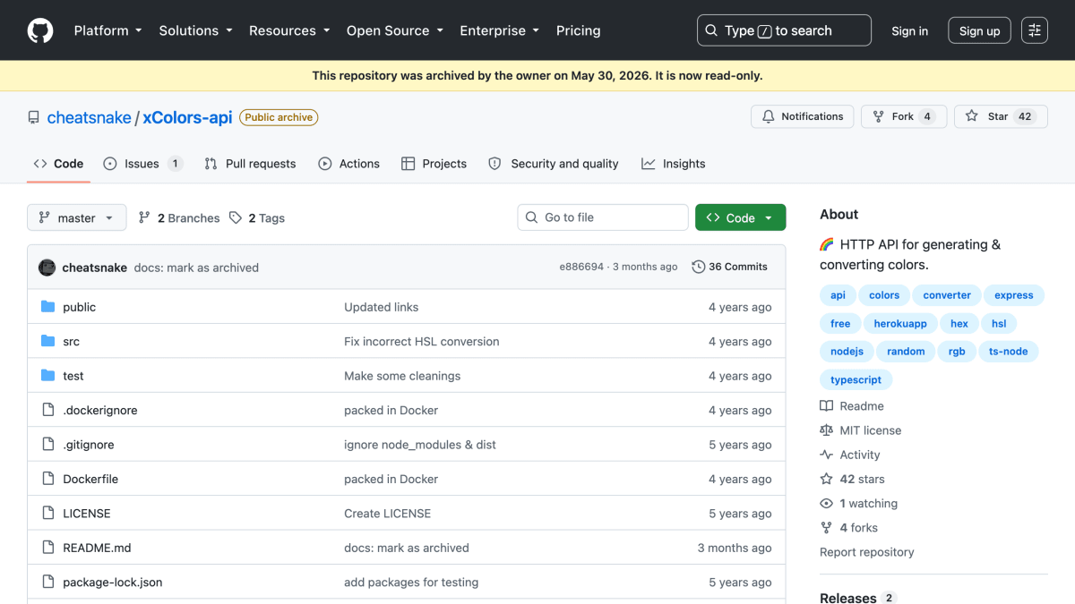The width and height of the screenshot is (1075, 604).
Task: Click the commit history clock icon
Action: click(x=698, y=267)
